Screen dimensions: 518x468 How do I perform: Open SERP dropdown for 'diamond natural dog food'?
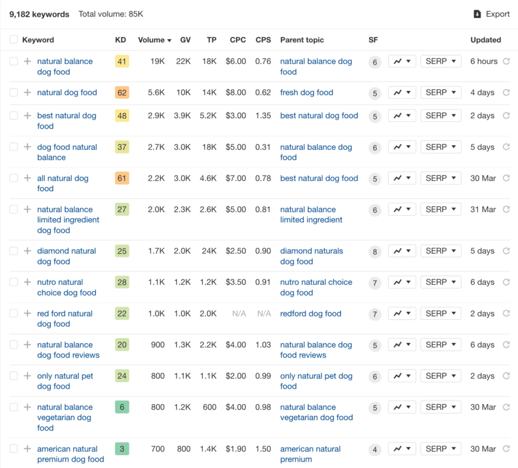[x=441, y=251]
